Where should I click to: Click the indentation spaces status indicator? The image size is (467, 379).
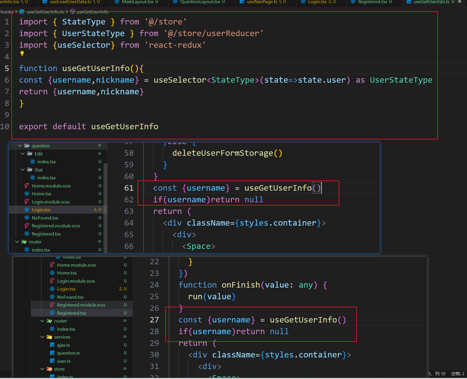point(457,373)
